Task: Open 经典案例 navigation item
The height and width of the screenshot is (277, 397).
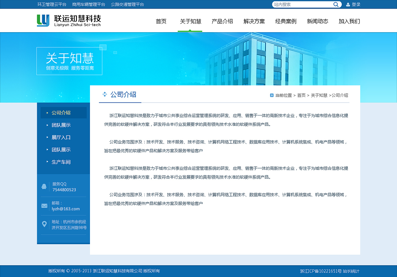Action: click(286, 21)
